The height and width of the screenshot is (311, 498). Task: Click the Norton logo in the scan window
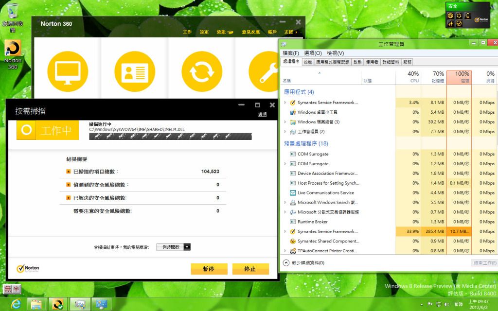click(x=28, y=268)
